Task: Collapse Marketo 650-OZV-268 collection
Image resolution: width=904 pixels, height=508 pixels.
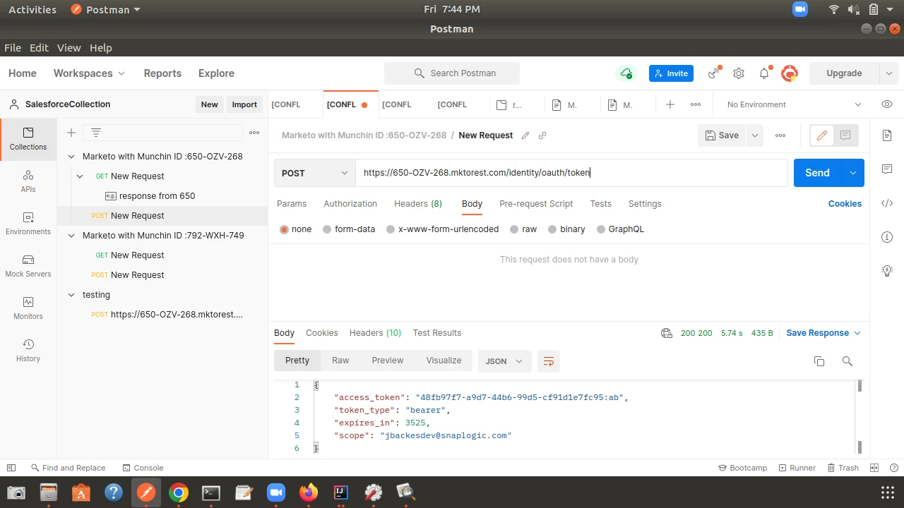Action: point(71,157)
